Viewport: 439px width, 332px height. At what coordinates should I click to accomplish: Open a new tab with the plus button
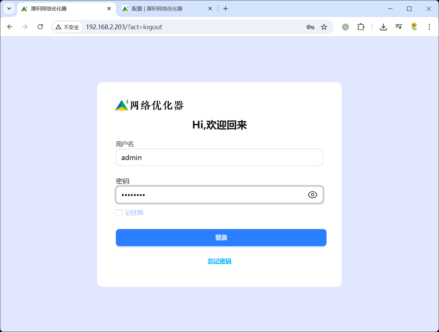click(x=226, y=8)
